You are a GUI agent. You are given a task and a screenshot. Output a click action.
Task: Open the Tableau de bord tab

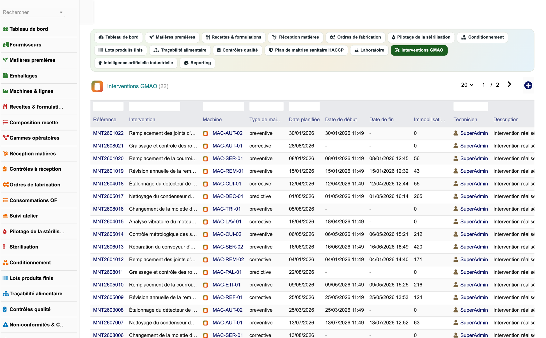point(119,37)
